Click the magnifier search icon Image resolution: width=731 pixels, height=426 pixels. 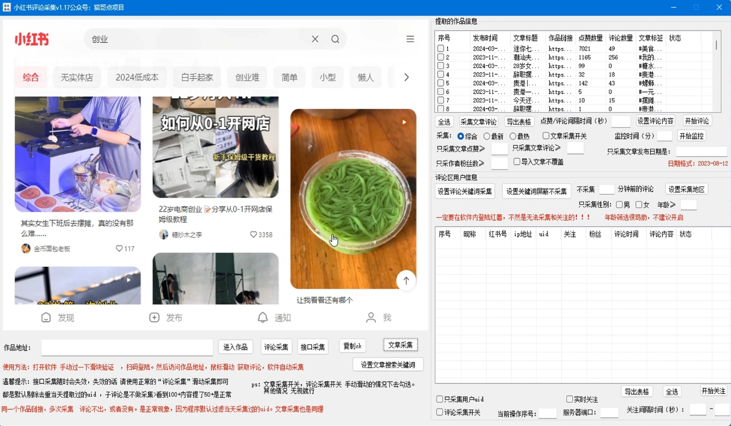(x=335, y=39)
